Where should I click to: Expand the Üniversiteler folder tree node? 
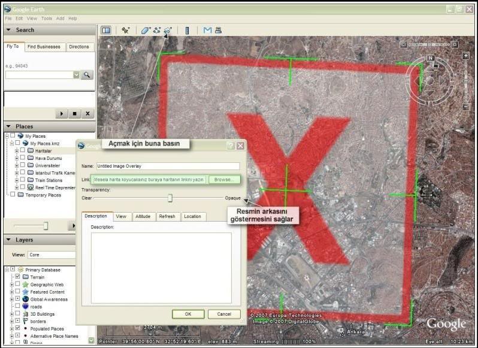click(x=17, y=165)
